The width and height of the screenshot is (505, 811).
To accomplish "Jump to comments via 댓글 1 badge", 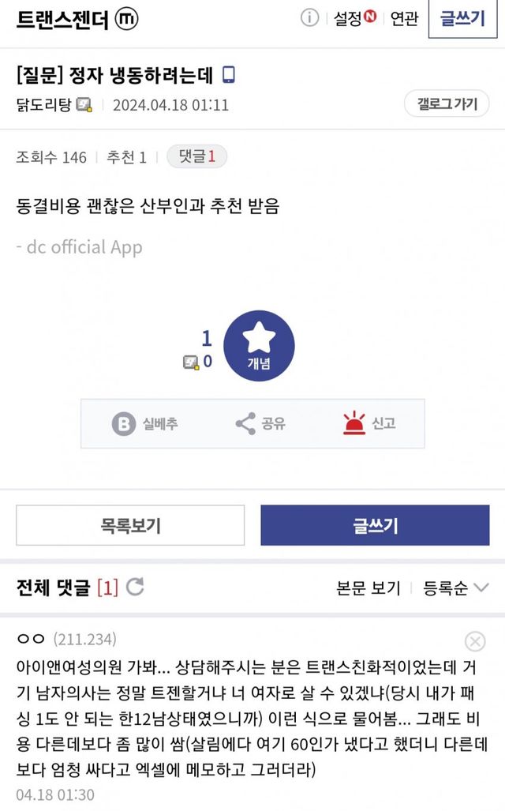I will tap(196, 157).
